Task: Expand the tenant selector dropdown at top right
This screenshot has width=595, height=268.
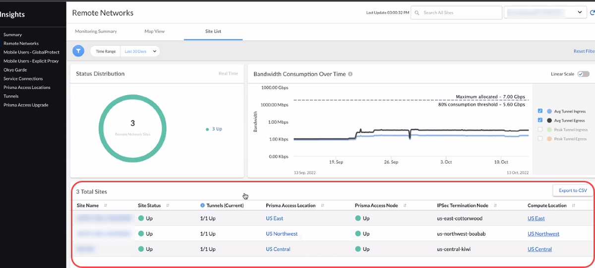Action: click(580, 12)
